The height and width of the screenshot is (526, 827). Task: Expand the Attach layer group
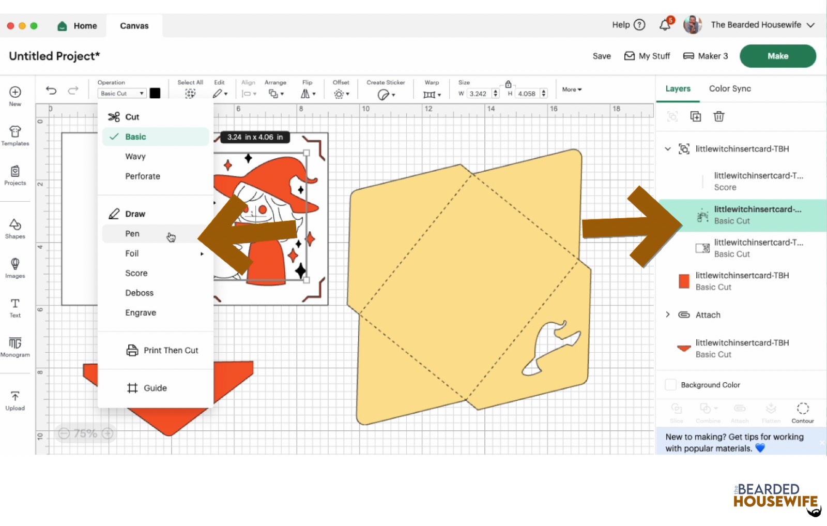[x=668, y=314]
